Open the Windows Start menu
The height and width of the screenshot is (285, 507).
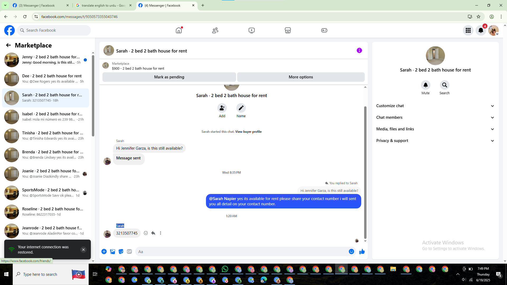pyautogui.click(x=6, y=274)
